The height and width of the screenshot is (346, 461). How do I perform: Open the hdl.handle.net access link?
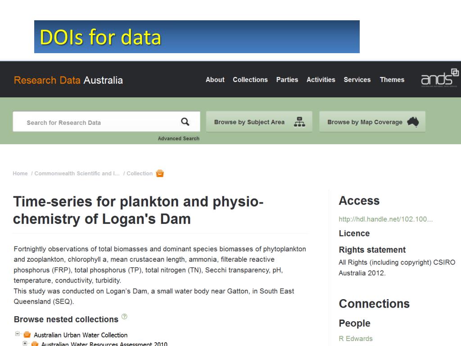[385, 219]
